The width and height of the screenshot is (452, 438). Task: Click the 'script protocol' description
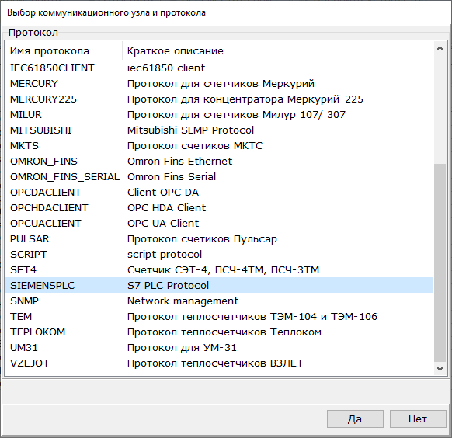[x=165, y=255]
